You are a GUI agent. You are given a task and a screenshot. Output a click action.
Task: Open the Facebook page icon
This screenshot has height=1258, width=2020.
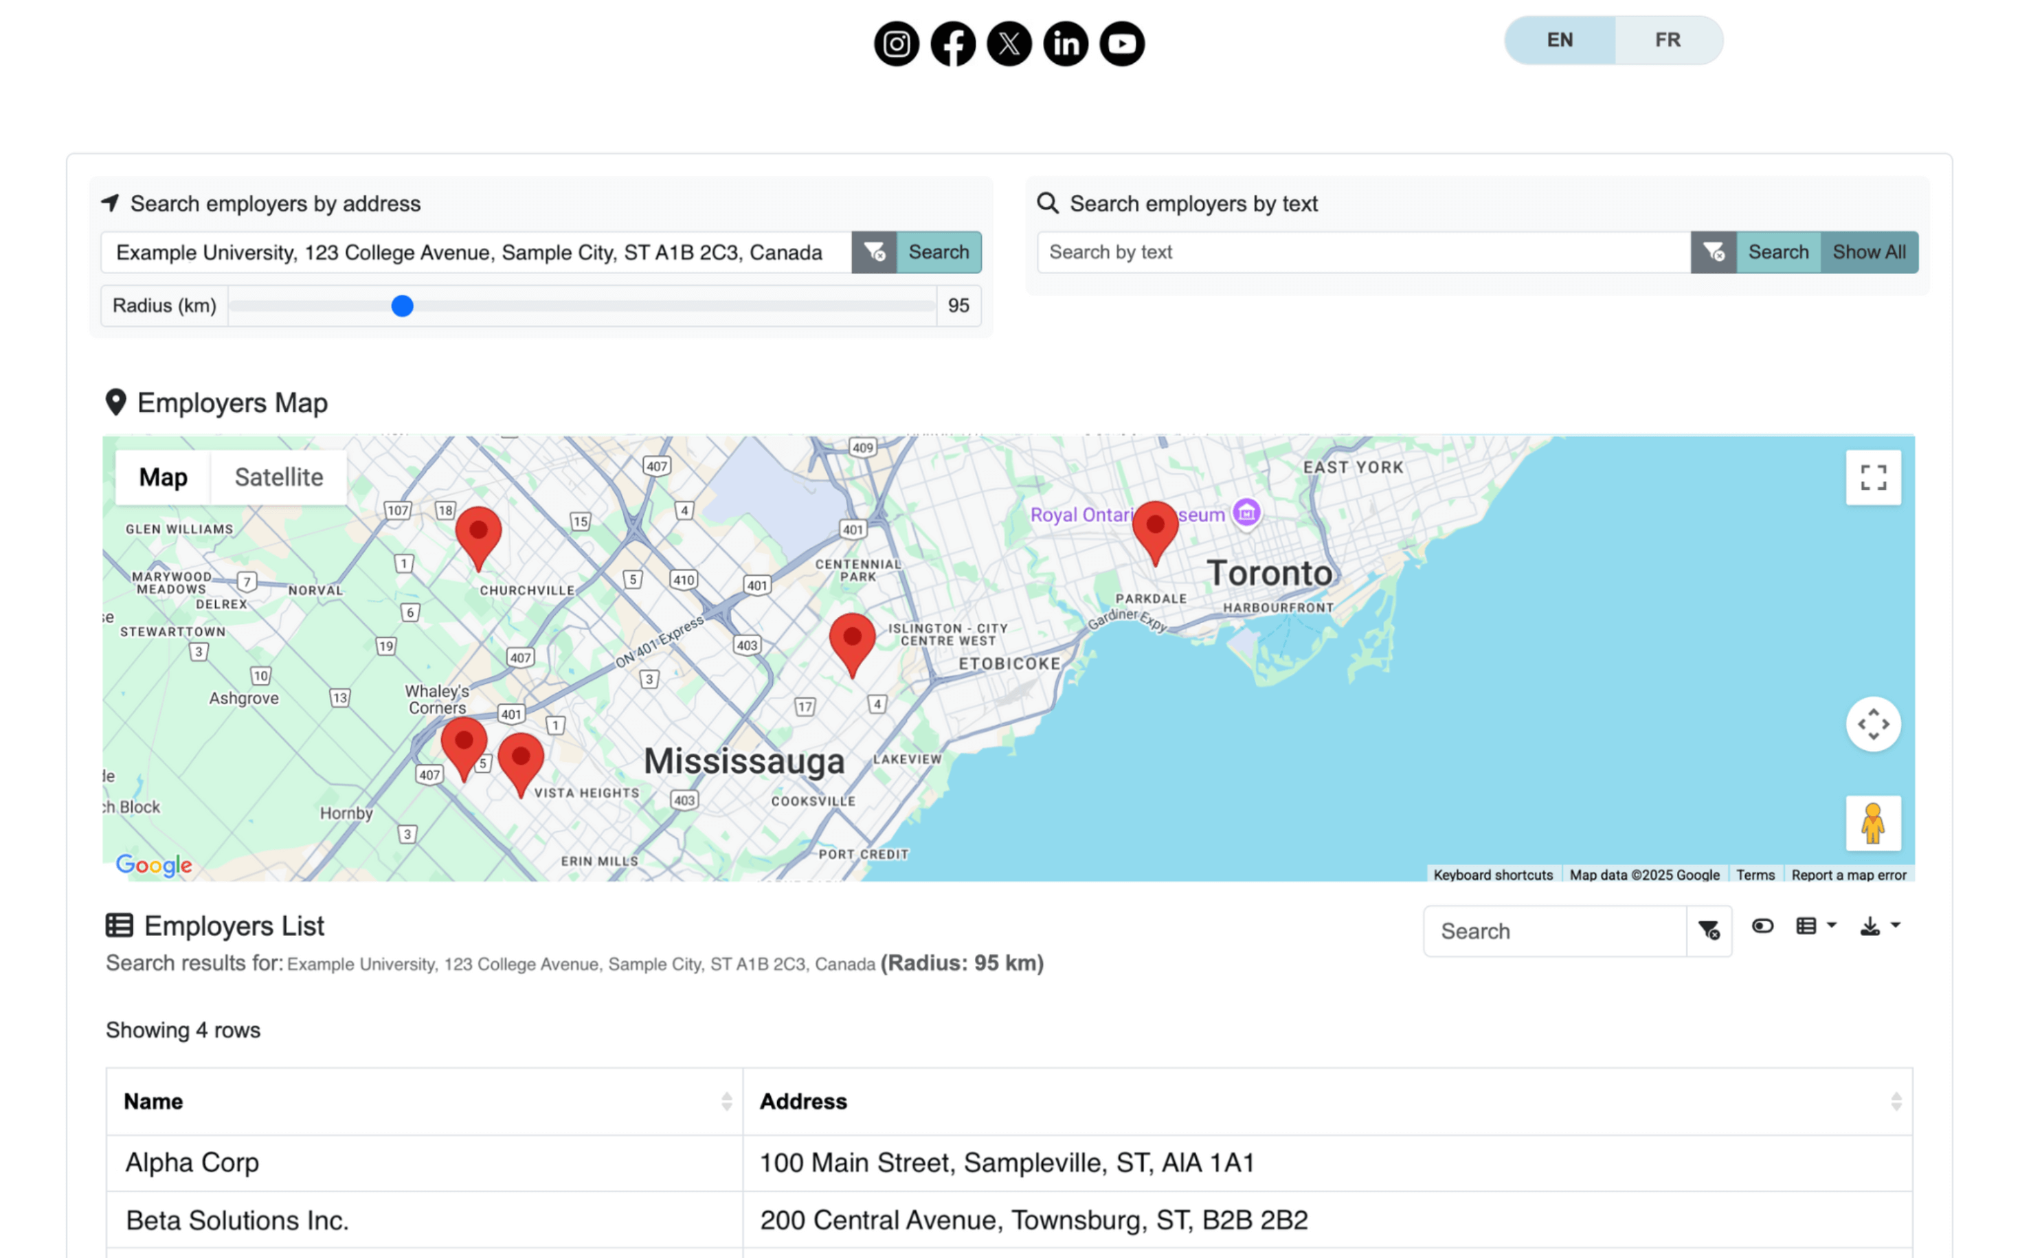(954, 43)
